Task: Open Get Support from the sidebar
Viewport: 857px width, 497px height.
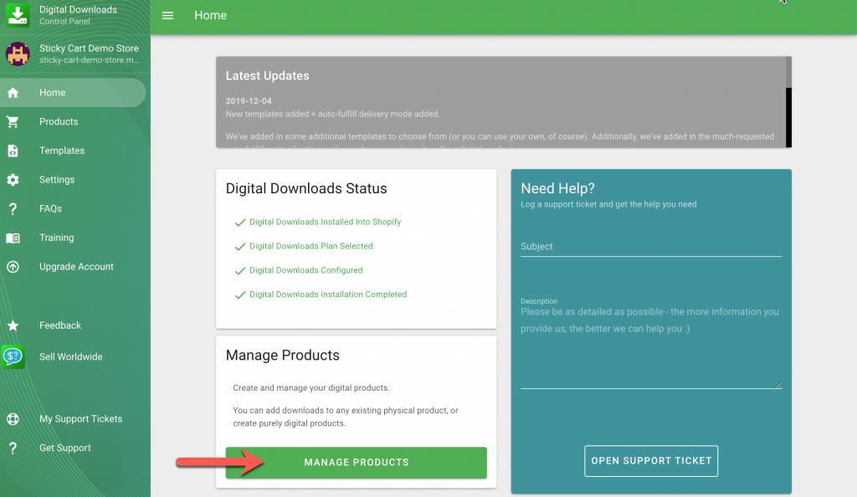Action: 74,448
